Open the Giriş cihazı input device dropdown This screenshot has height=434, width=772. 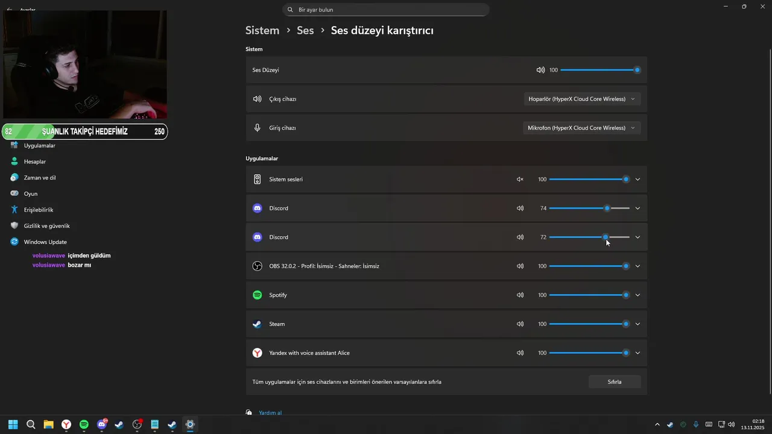point(582,128)
